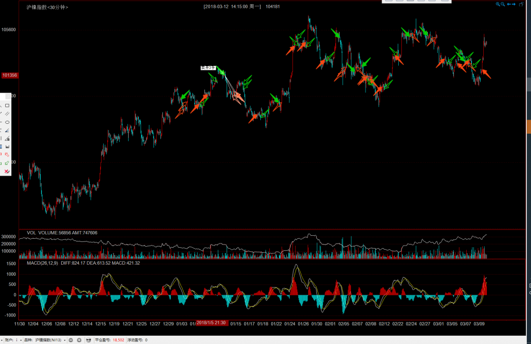531x344 pixels.
Task: Click the minus circle button in bottom bar
Action: click(x=71, y=340)
